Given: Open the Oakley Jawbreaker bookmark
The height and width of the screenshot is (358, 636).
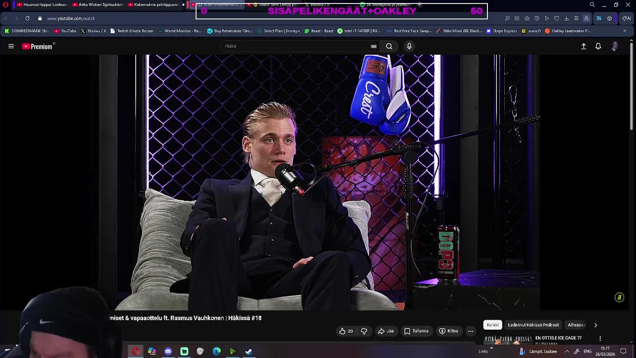Looking at the screenshot, I should point(568,31).
